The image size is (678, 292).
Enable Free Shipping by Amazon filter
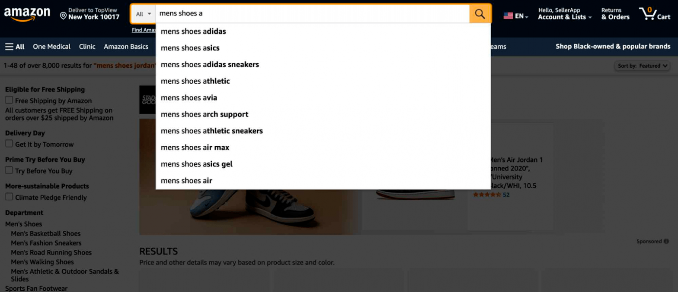click(8, 101)
